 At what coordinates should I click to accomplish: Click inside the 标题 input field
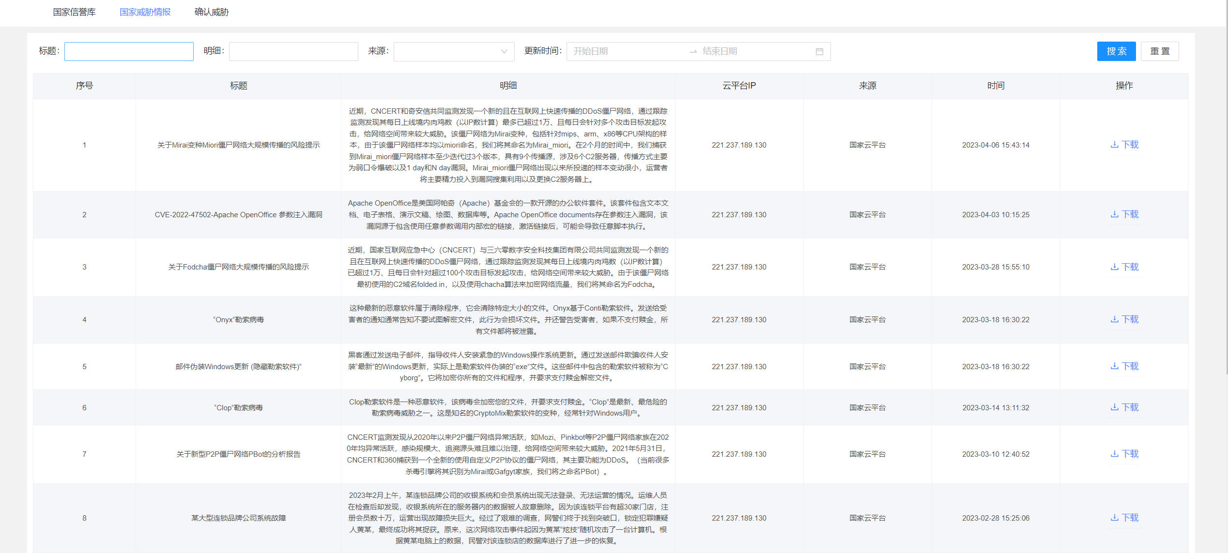click(x=128, y=51)
